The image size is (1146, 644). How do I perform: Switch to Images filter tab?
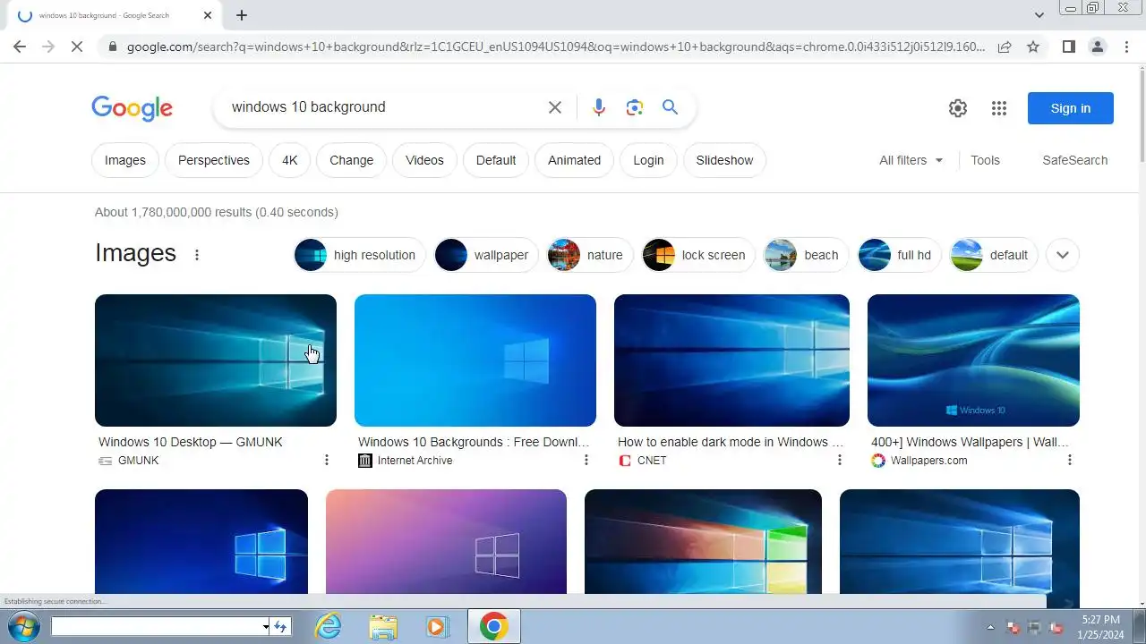[x=125, y=160]
